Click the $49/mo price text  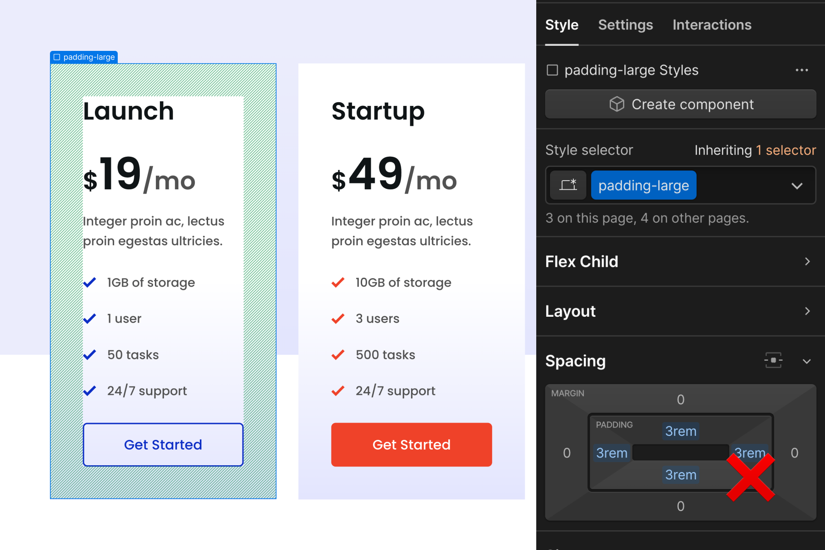click(394, 175)
